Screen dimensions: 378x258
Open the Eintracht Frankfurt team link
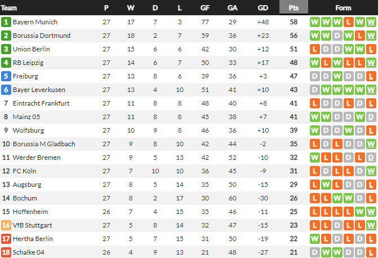41,103
